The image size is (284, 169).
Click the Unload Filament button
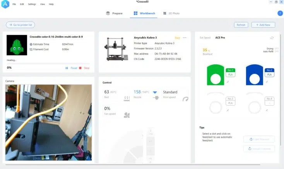259,149
